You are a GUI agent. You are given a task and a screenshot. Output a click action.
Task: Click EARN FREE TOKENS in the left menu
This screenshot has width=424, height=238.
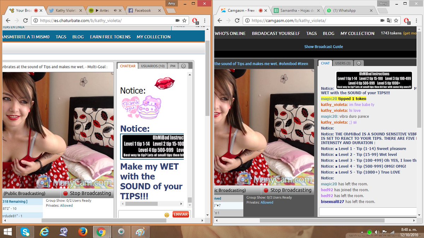110,37
